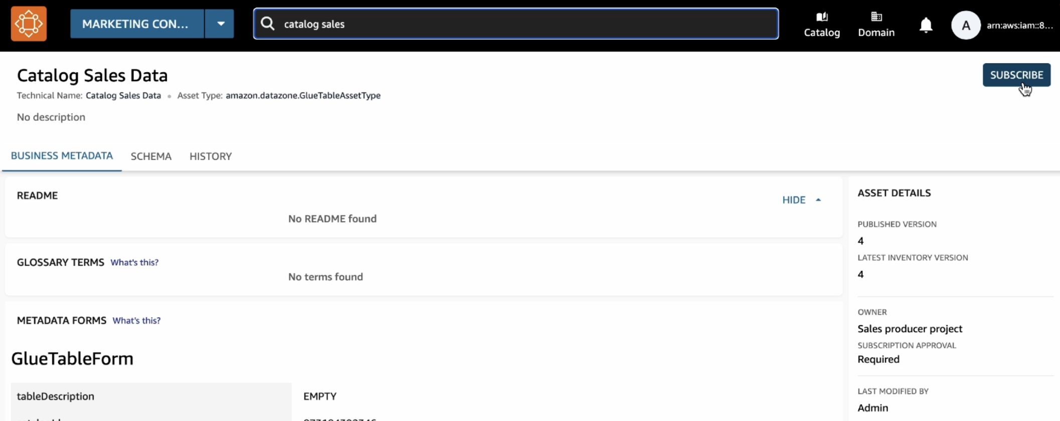The image size is (1060, 421).
Task: Open the arn:aws:iam account label
Action: click(x=1019, y=25)
